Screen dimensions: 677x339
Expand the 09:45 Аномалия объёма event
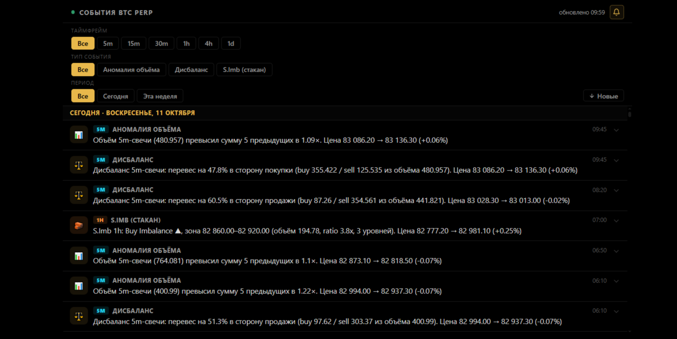click(x=616, y=130)
